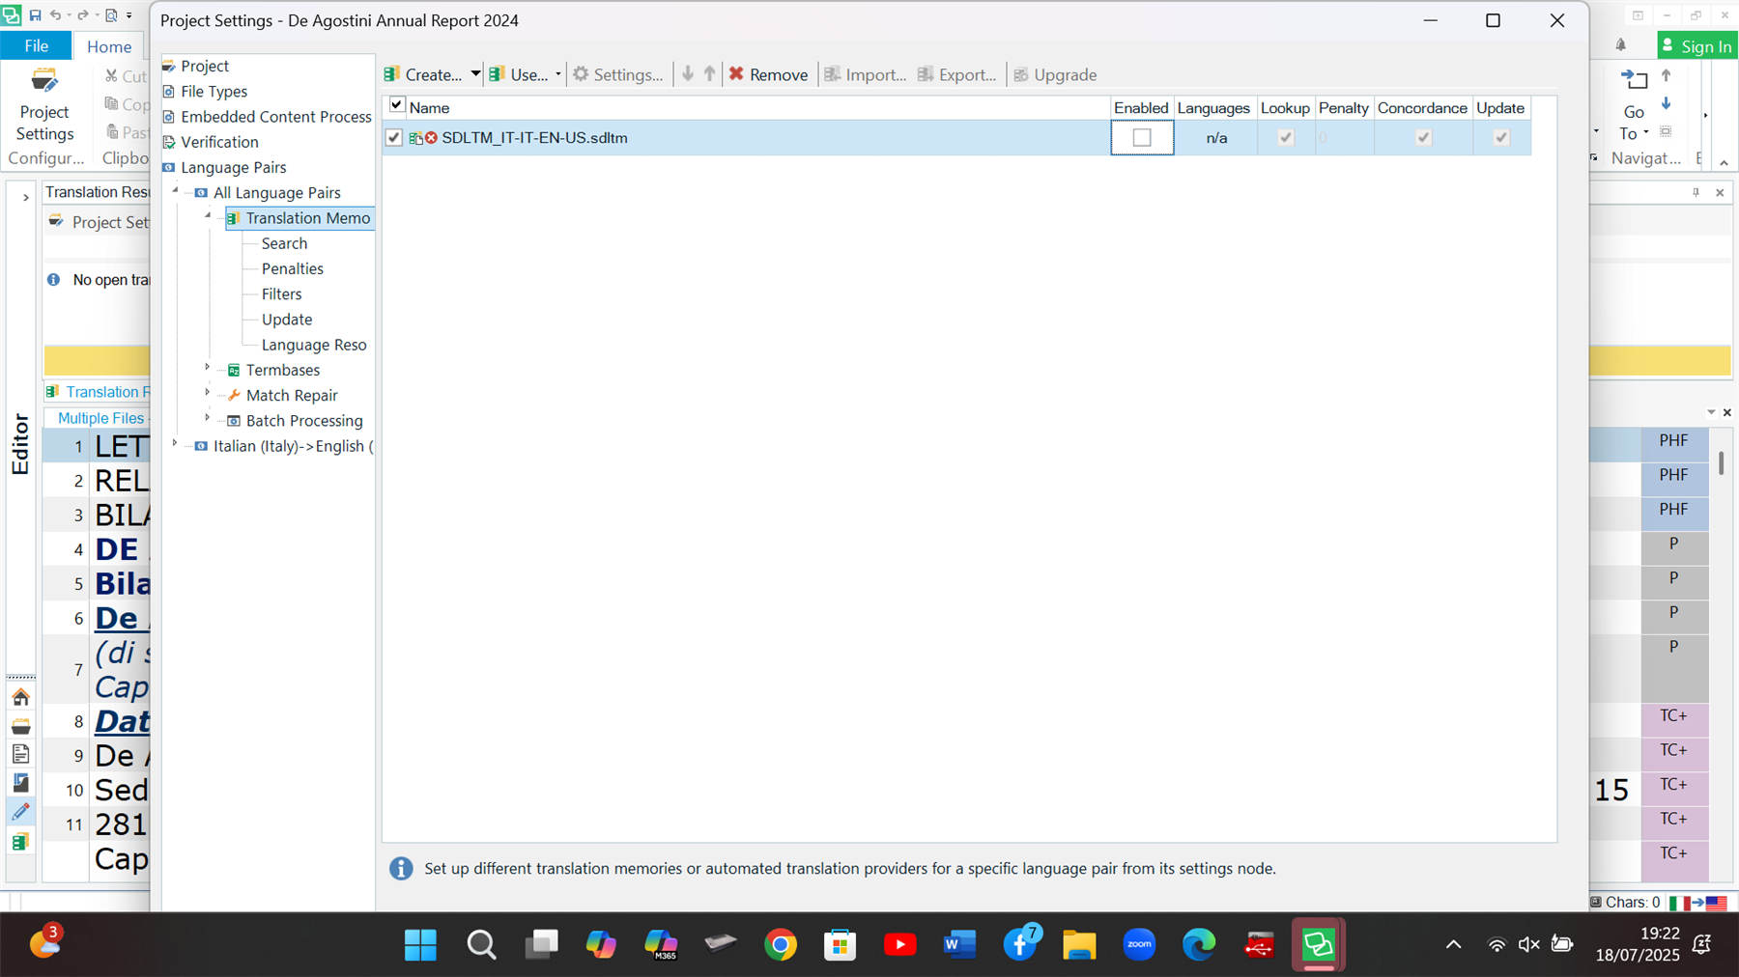The image size is (1739, 977).
Task: Select Language Resources in the tree
Action: [314, 345]
